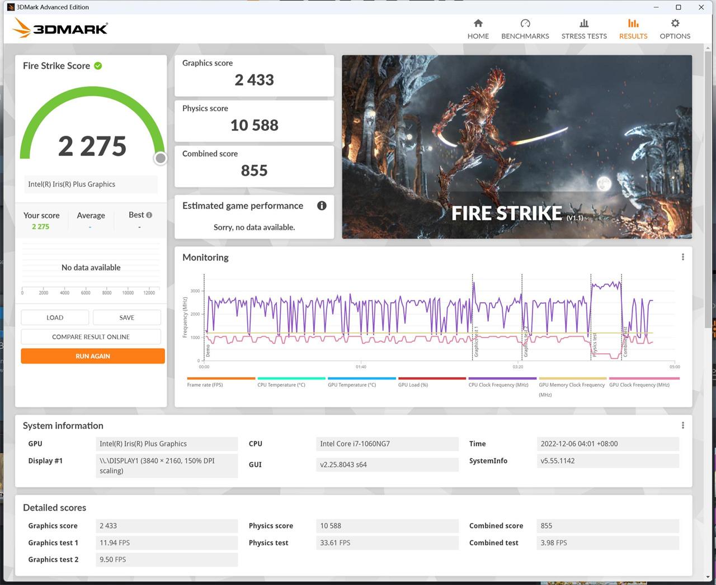Open the Monitoring panel three-dot menu

tap(682, 257)
